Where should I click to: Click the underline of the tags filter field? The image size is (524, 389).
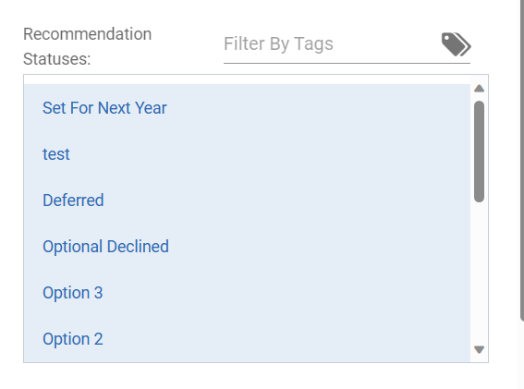[x=347, y=63]
